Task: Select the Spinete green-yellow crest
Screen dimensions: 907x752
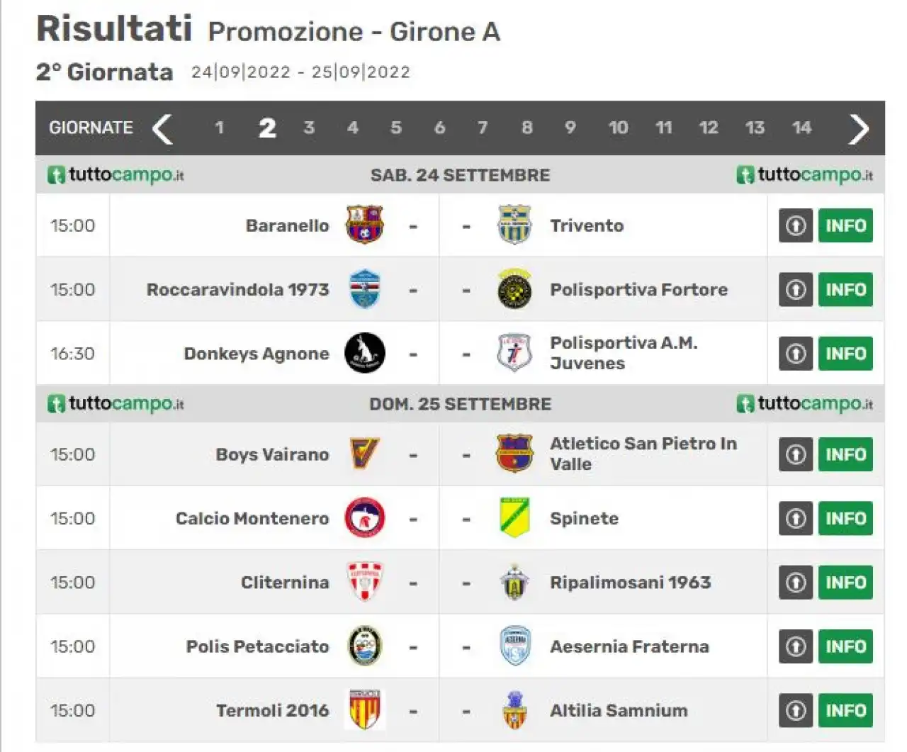Action: pyautogui.click(x=514, y=518)
